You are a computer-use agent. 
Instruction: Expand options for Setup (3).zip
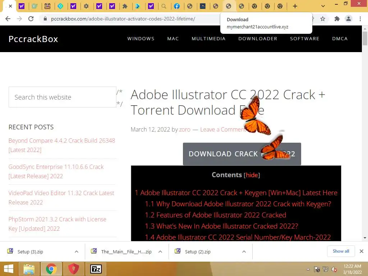pos(77,252)
